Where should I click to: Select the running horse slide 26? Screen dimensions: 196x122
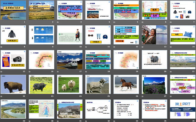click(125, 84)
